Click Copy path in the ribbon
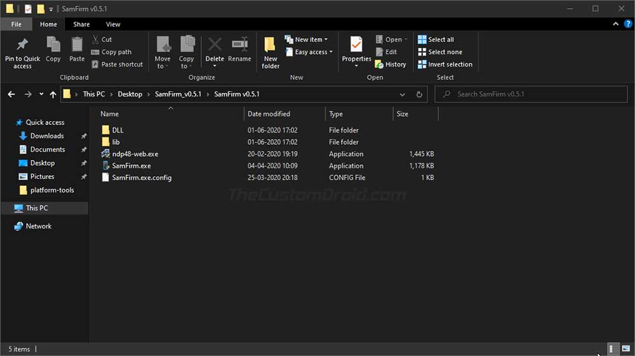This screenshot has width=635, height=356. tap(111, 52)
